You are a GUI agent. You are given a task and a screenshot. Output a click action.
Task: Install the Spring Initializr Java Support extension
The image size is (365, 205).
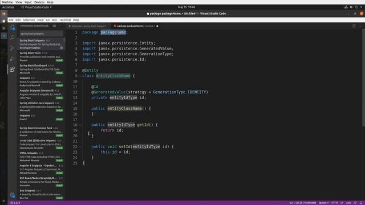point(59,110)
